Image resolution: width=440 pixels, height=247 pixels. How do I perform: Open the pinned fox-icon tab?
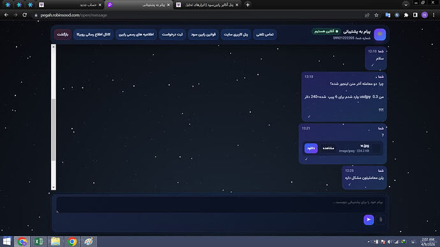tap(41, 4)
